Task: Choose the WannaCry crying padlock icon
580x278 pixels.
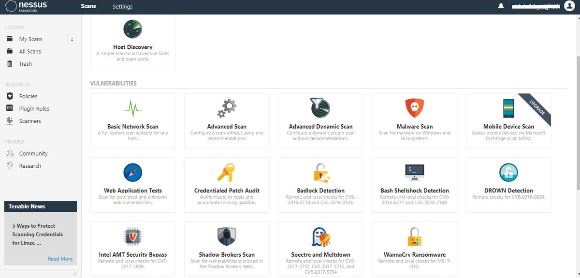Action: [x=414, y=236]
